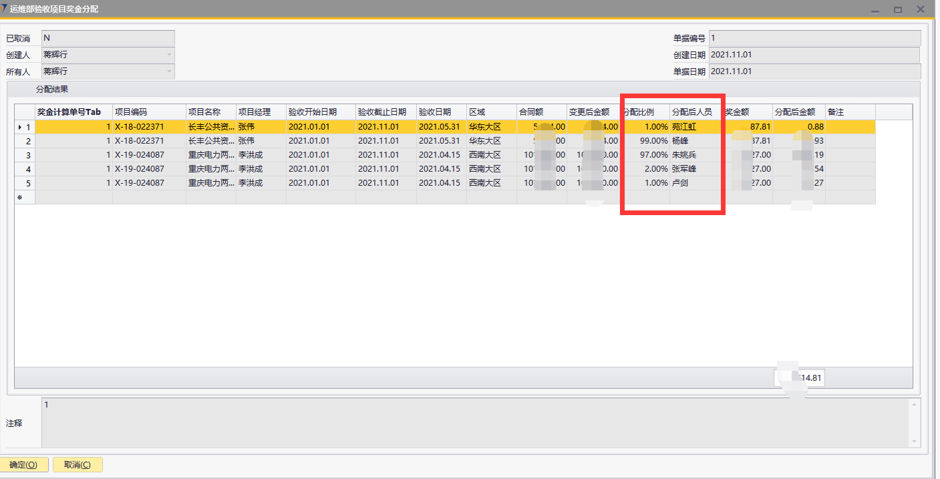Click the 取消(C) cancel button

click(77, 465)
